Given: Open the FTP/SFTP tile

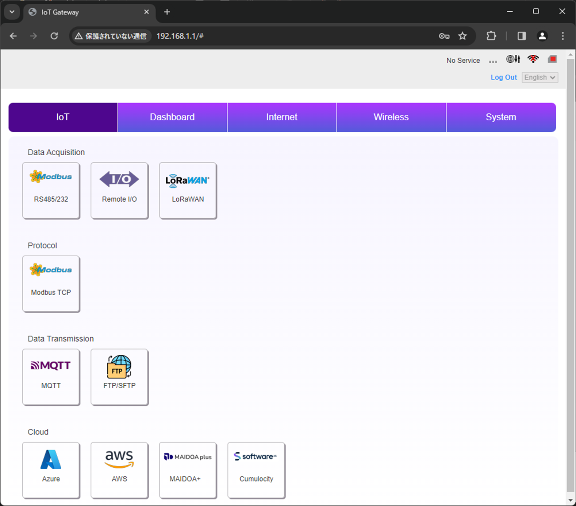Looking at the screenshot, I should tap(119, 377).
